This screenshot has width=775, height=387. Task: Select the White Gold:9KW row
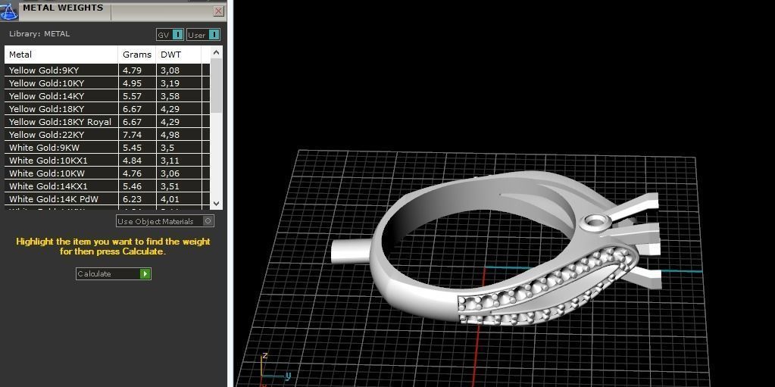coord(107,147)
